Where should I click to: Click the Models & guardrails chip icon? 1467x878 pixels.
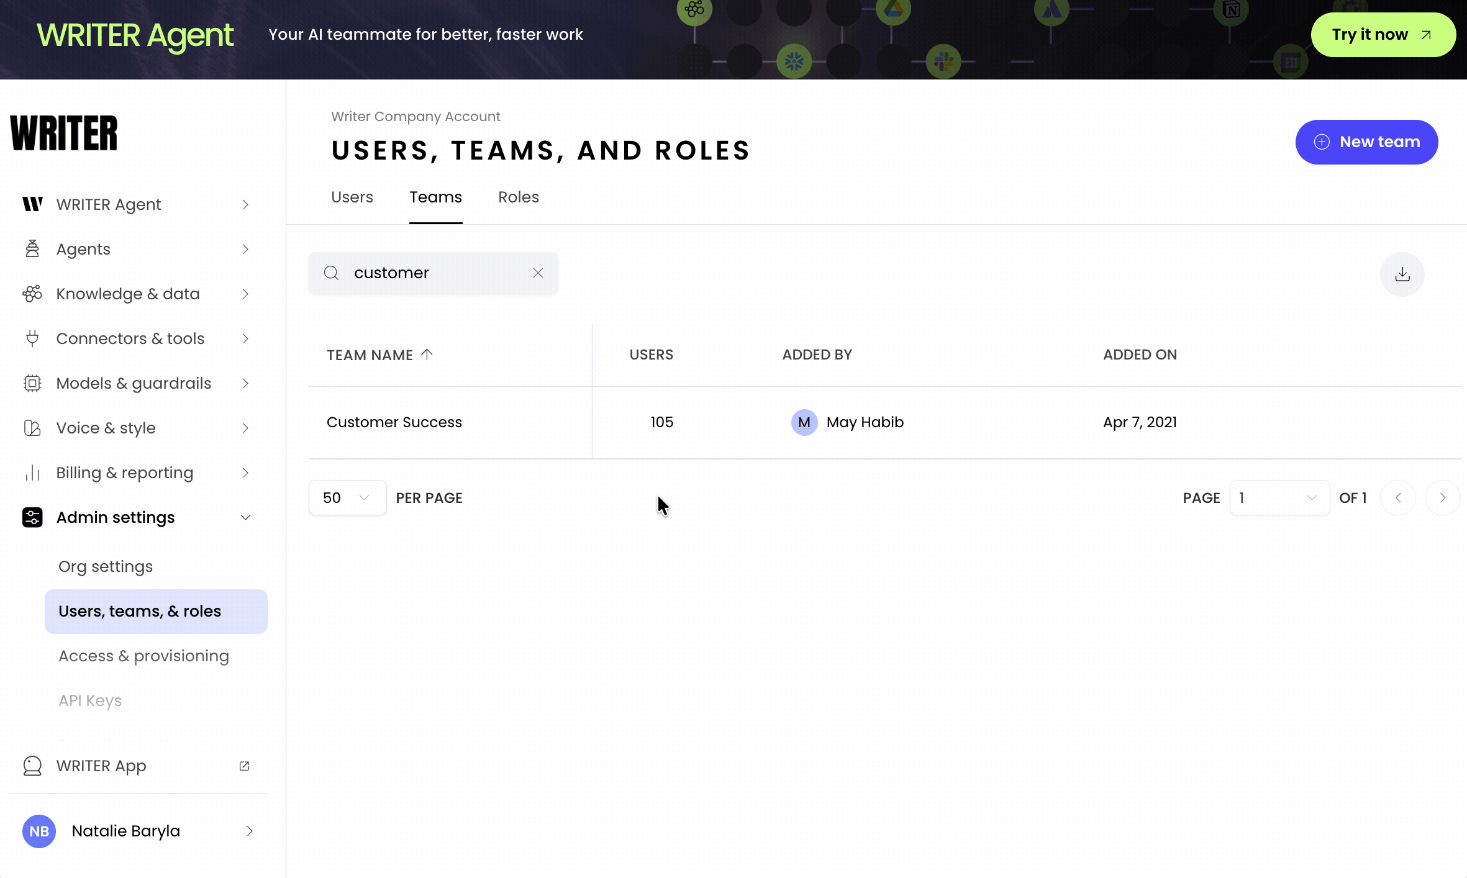32,383
